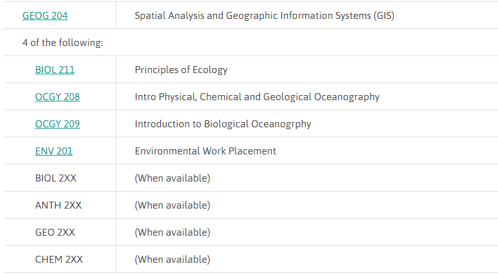Click '(When available)' beside GEO 2XX
498x276 pixels.
tap(172, 233)
